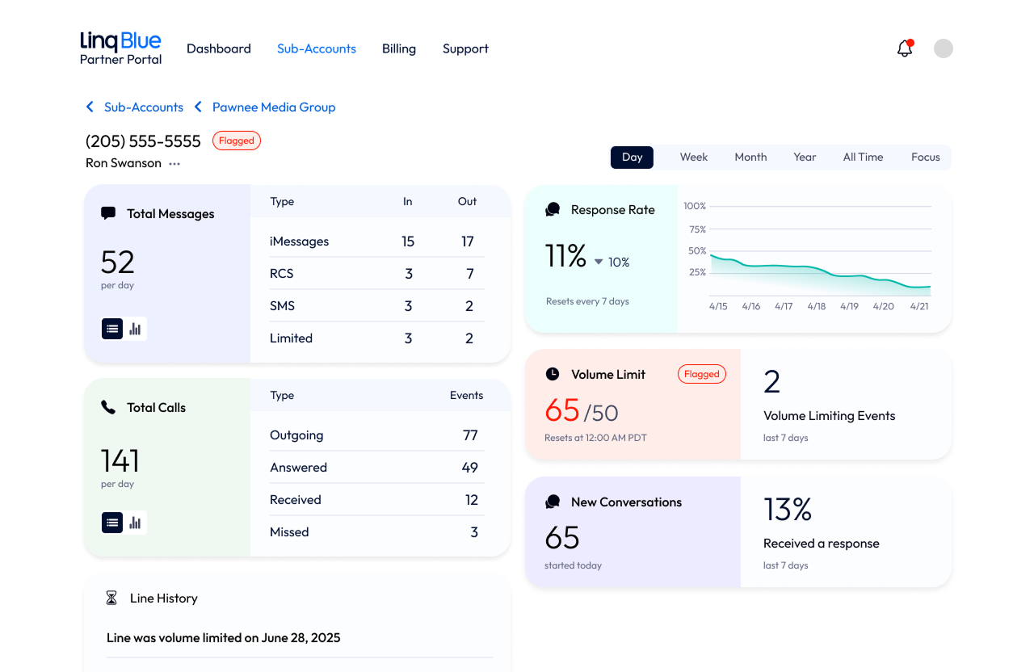This screenshot has width=1034, height=672.
Task: Click the down triangle next to 10%
Action: coord(599,262)
